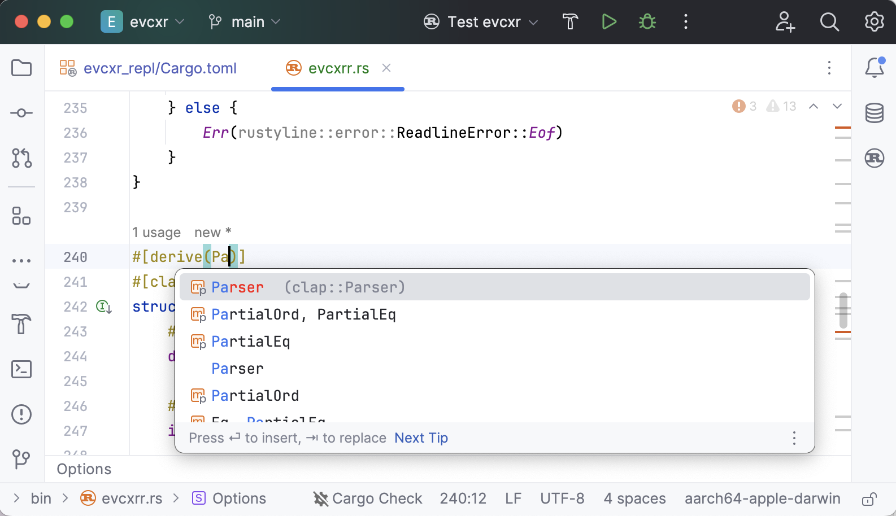This screenshot has height=516, width=896.
Task: Expand the evcxr project dropdown
Action: [143, 22]
